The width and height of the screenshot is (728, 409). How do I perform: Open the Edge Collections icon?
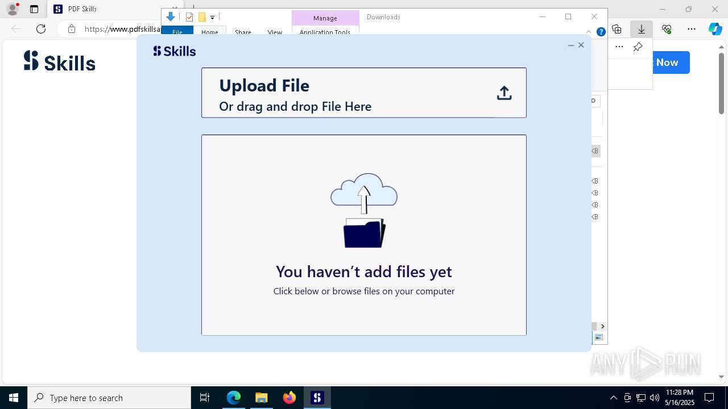click(x=617, y=29)
